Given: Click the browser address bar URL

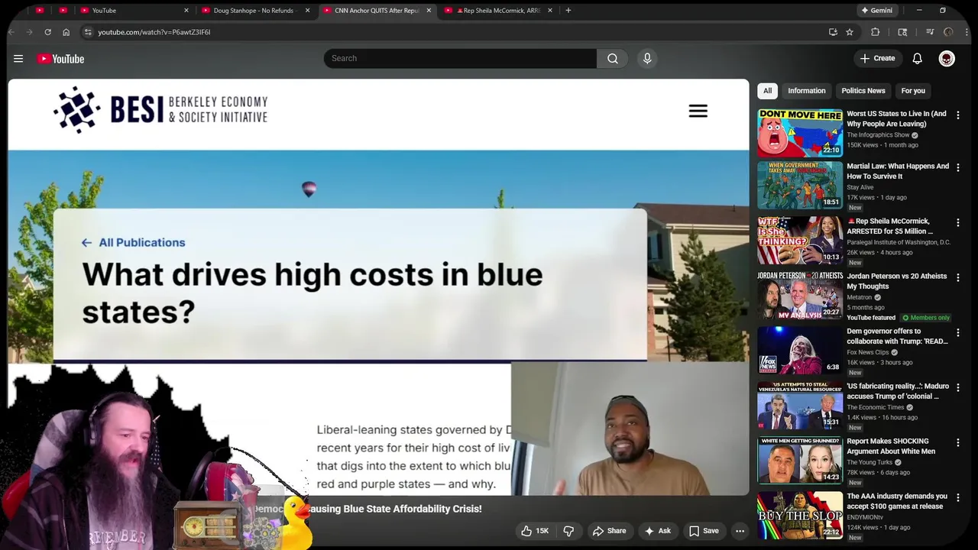Looking at the screenshot, I should [x=154, y=32].
